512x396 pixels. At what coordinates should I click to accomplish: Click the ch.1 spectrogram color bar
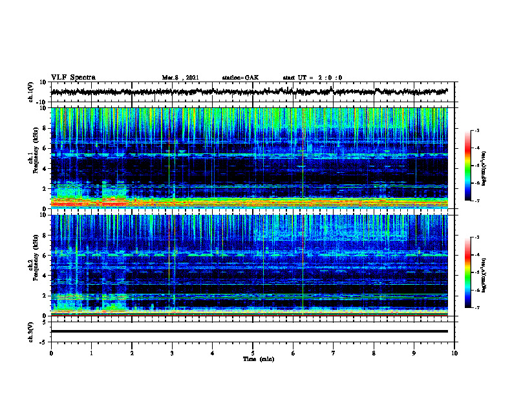tap(467, 166)
